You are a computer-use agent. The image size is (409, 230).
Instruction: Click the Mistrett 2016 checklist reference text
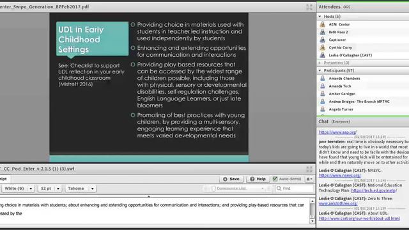tap(91, 75)
